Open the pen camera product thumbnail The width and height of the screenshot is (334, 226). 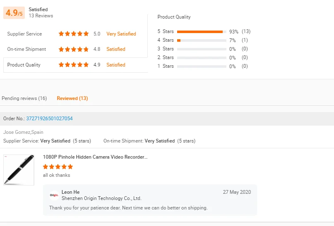[19, 170]
